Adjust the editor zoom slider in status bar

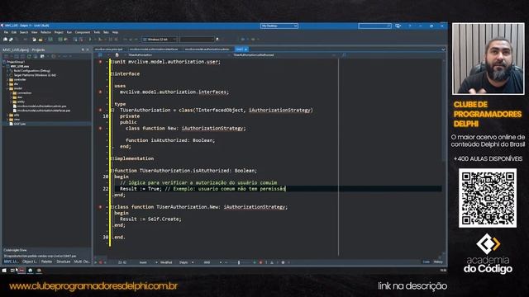pos(239,262)
